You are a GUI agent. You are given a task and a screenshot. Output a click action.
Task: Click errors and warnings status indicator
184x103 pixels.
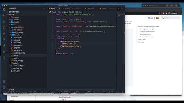click(x=6, y=92)
